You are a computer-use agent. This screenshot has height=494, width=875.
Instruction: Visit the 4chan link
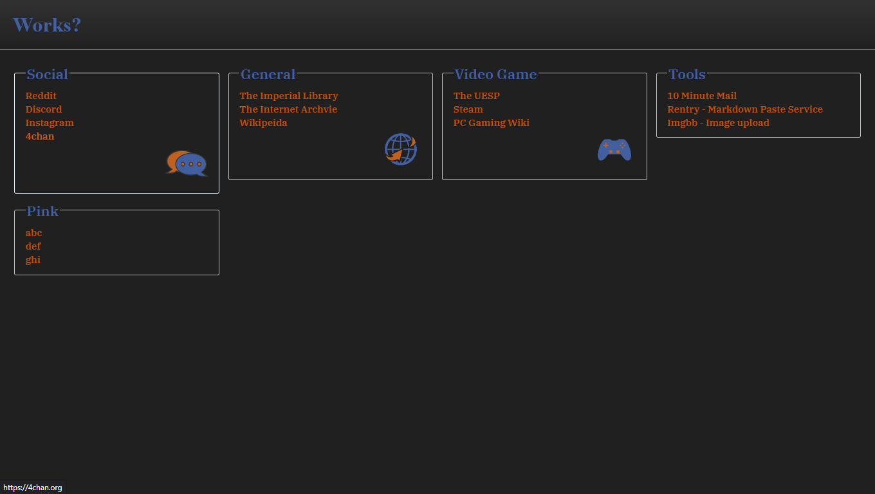point(40,136)
